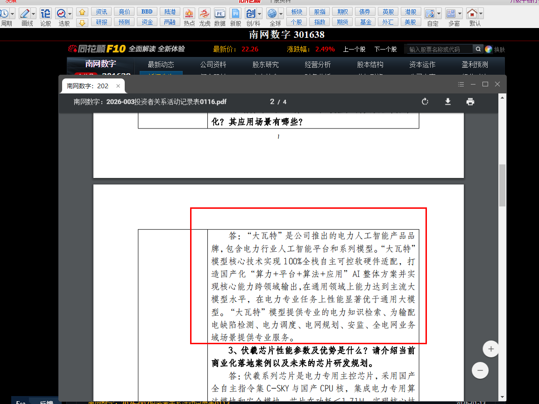Click the BBD toolbar button
This screenshot has height=404, width=539.
tap(147, 12)
